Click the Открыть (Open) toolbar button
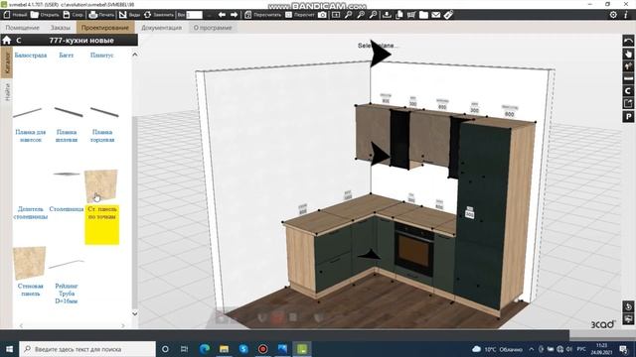 click(x=45, y=15)
